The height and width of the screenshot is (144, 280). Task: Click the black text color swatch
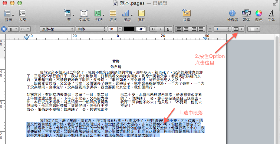tap(129, 29)
